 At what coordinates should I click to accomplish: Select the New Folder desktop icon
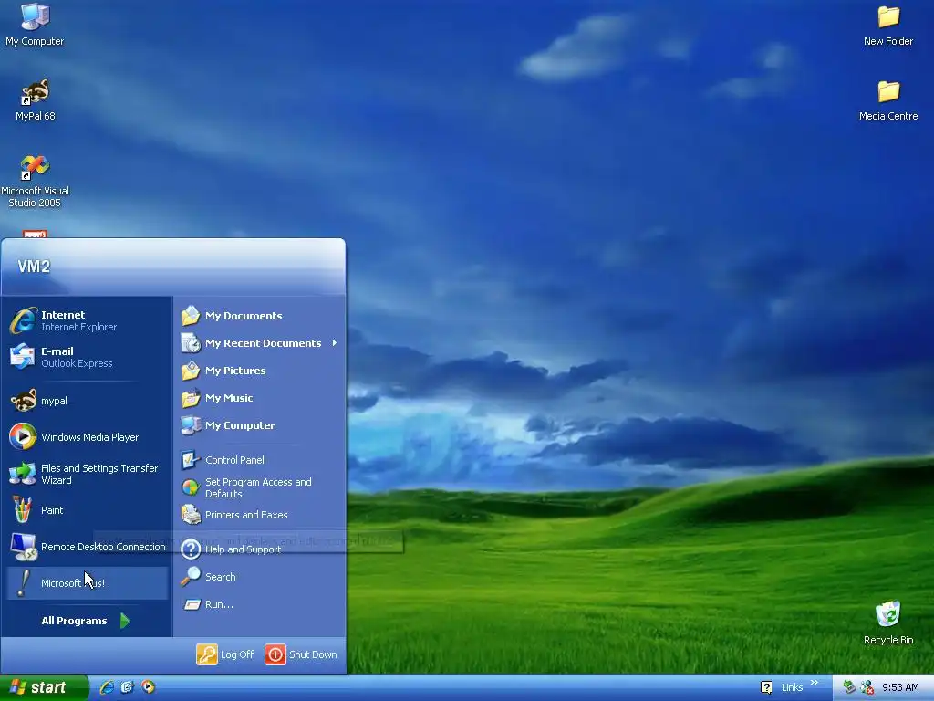coord(888,25)
